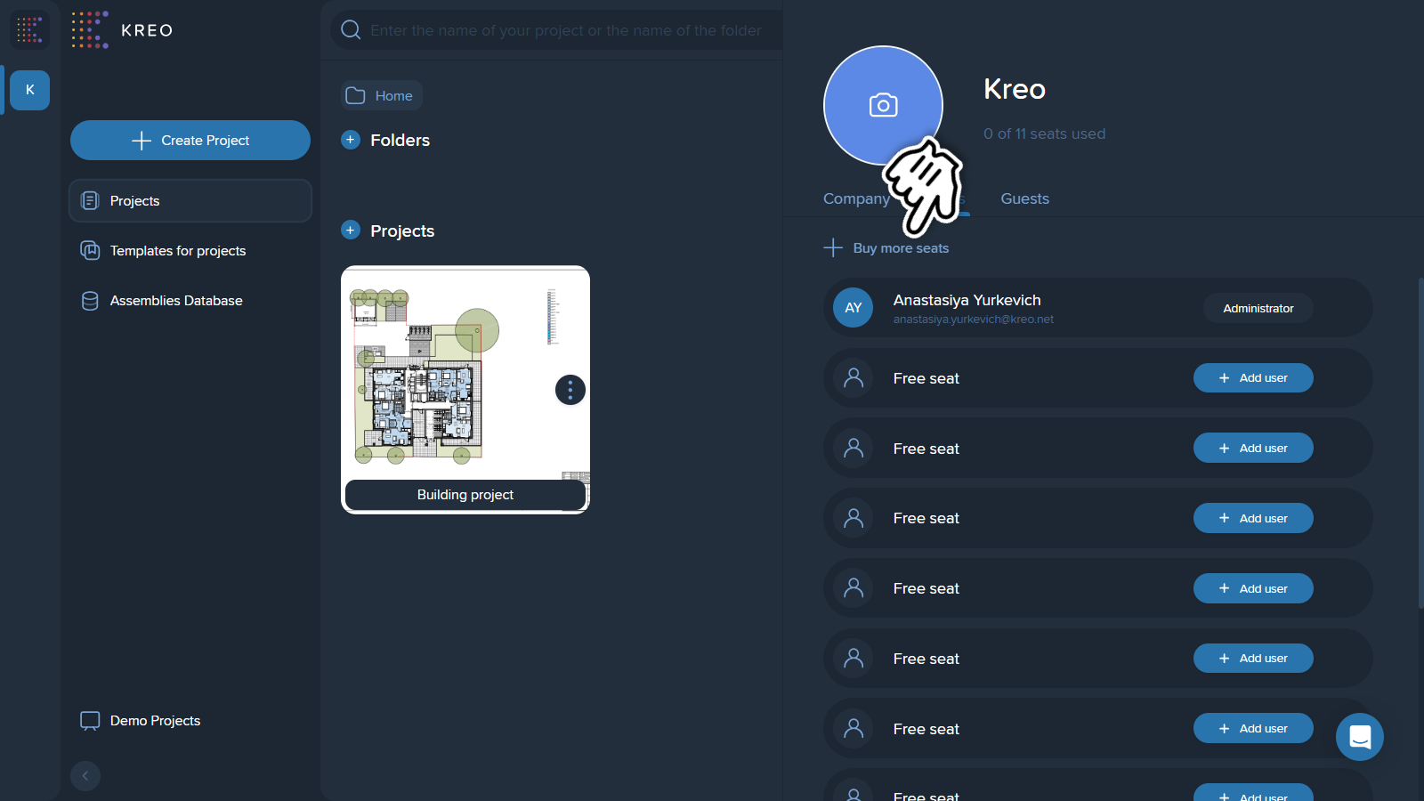Image resolution: width=1424 pixels, height=801 pixels.
Task: Click the seats panel scrollbar
Action: (1420, 443)
